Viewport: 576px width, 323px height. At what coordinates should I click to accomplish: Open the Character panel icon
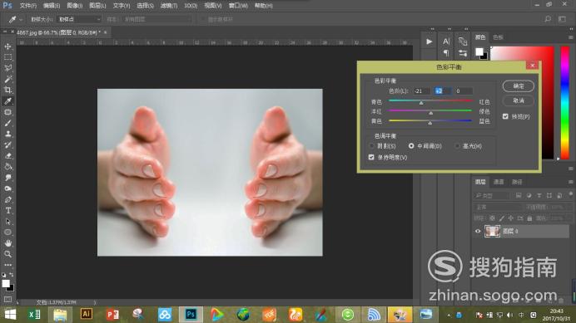pyautogui.click(x=446, y=42)
